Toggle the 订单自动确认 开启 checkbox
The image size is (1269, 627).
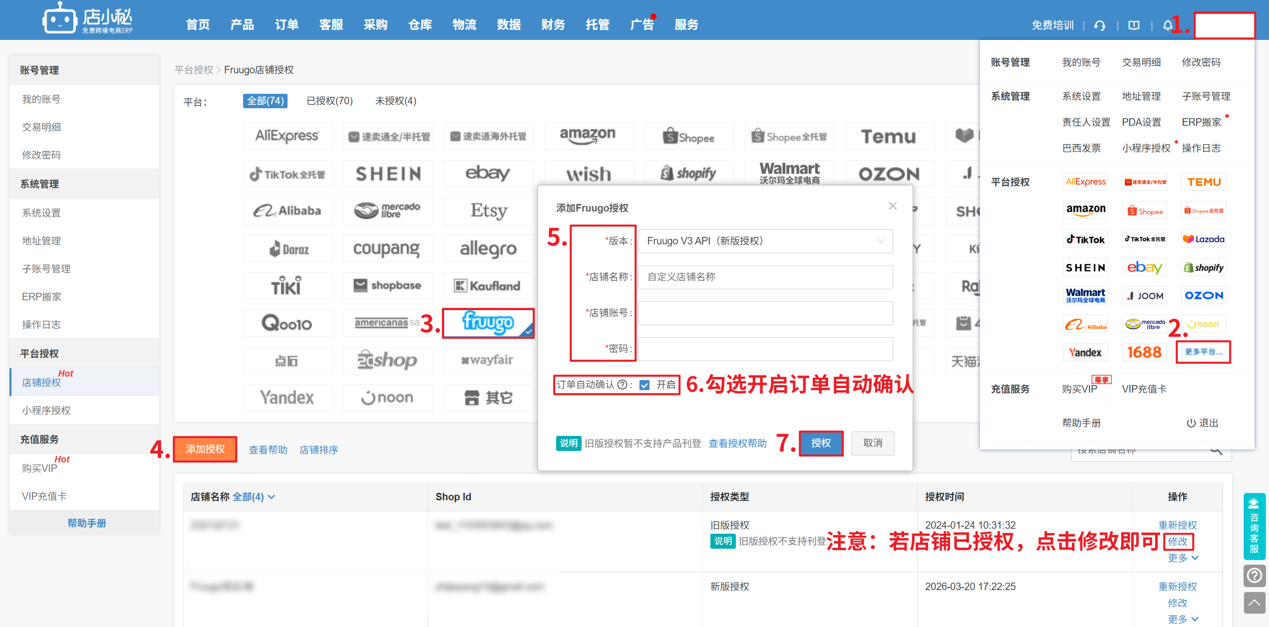coord(644,385)
